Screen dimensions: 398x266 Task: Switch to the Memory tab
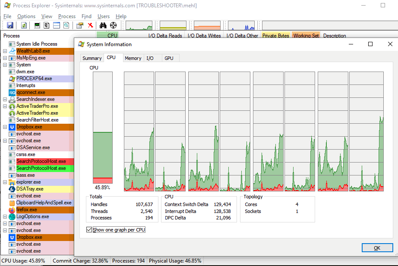pos(133,58)
